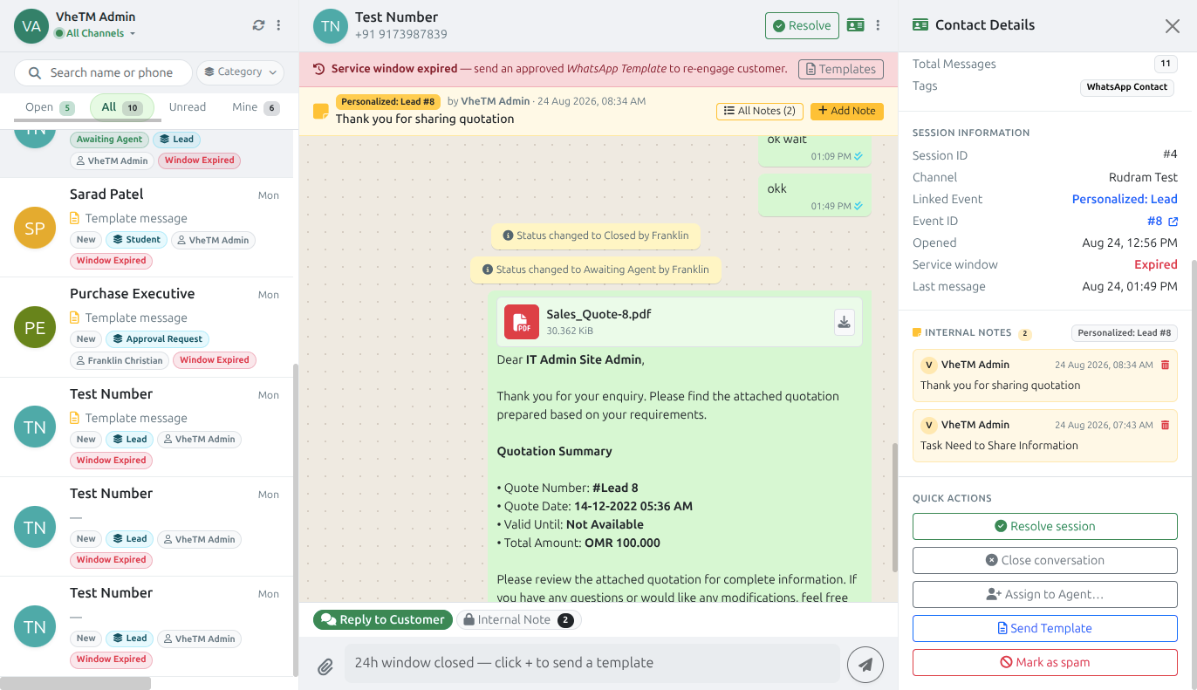The image size is (1197, 690).
Task: Open the Event ID #8 external link
Action: click(x=1173, y=222)
